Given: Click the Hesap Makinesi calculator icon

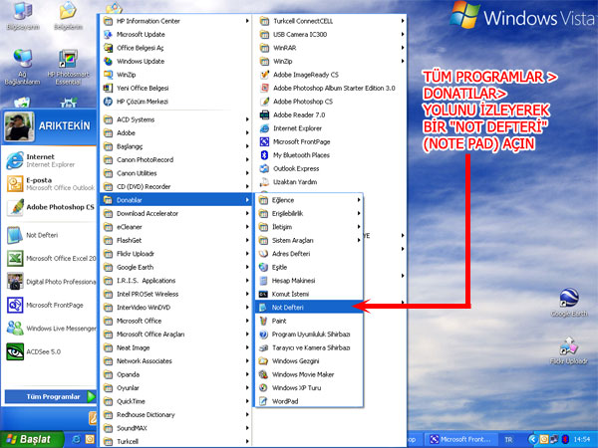Looking at the screenshot, I should pos(263,281).
